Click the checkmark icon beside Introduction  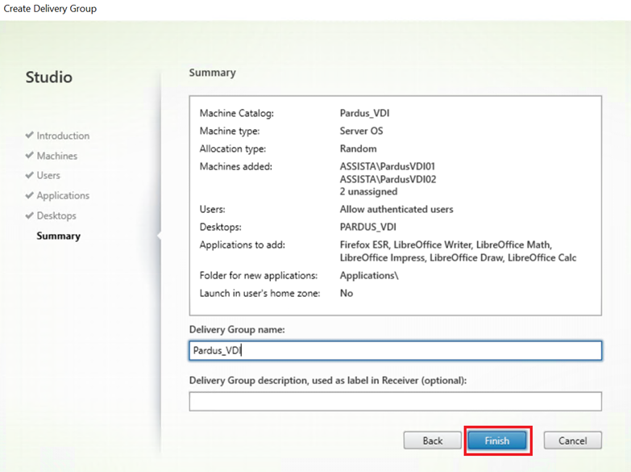[29, 135]
